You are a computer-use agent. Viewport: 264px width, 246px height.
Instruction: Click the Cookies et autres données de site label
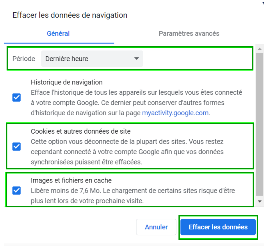(x=81, y=131)
